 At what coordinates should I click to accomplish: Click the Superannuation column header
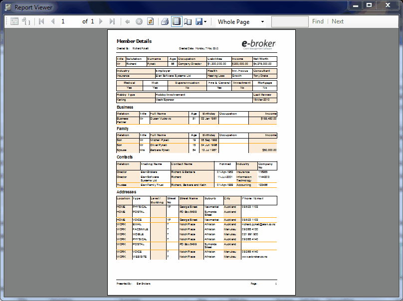point(187,83)
